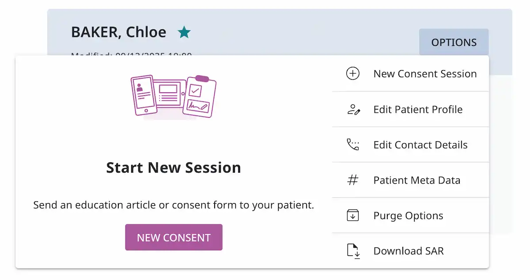Open the OPTIONS dropdown menu
Screen dimensions: 530x280
coord(454,42)
